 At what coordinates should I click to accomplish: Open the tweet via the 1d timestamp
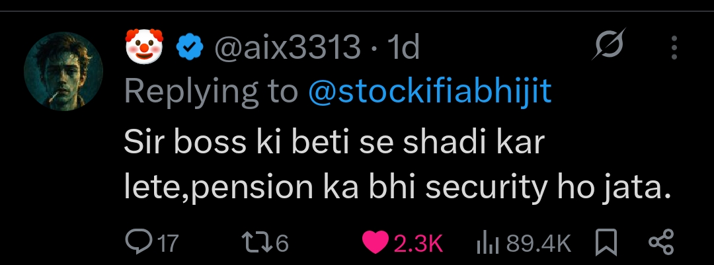click(x=403, y=48)
